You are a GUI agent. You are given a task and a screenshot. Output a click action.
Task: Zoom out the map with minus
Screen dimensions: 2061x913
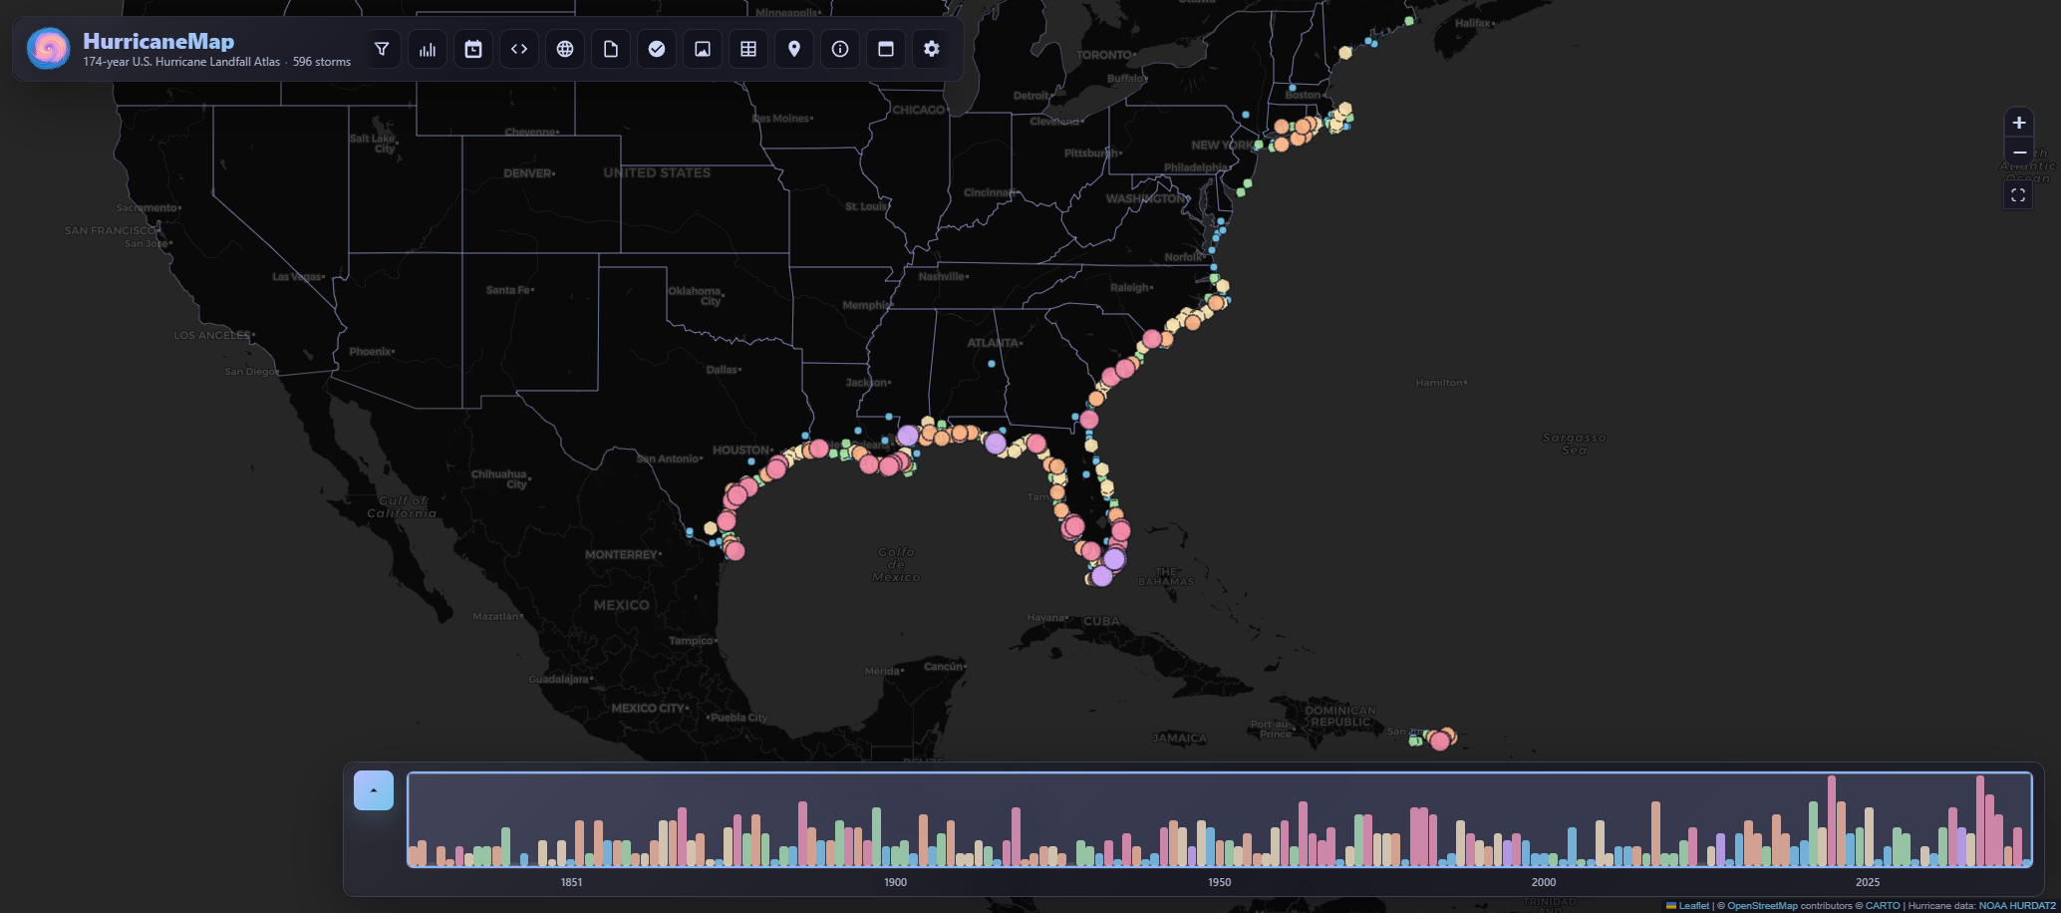click(x=2018, y=152)
